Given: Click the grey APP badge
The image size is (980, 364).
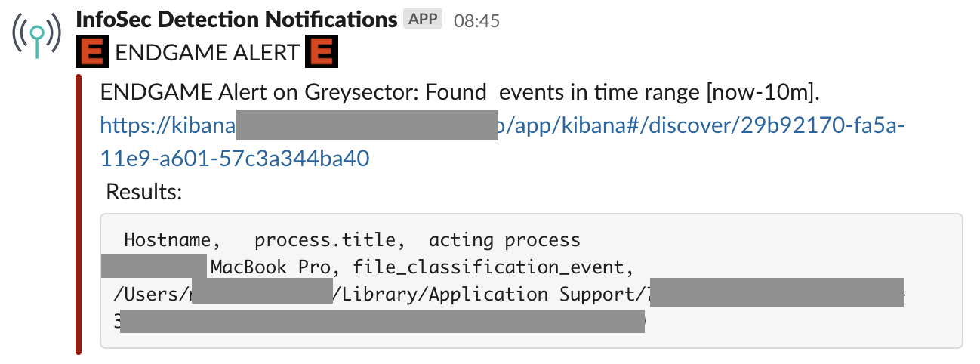Looking at the screenshot, I should click(423, 19).
